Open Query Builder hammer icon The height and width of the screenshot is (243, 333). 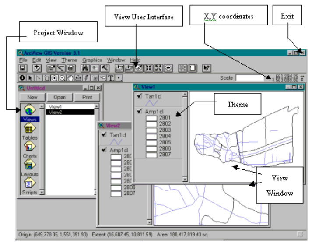pos(105,68)
